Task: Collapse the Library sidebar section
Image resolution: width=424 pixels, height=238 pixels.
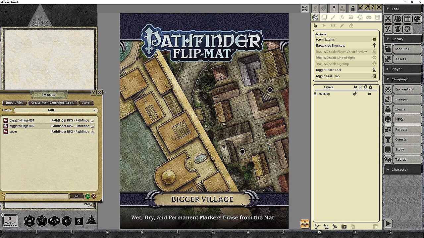Action: [403, 39]
